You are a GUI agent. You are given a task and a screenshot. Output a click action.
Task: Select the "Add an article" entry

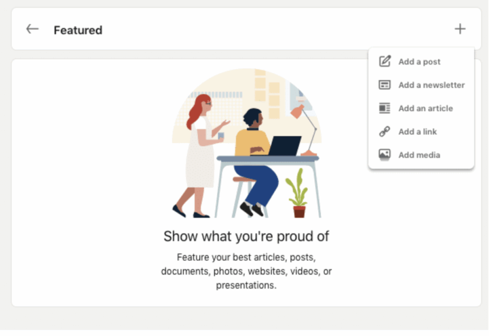tap(425, 108)
